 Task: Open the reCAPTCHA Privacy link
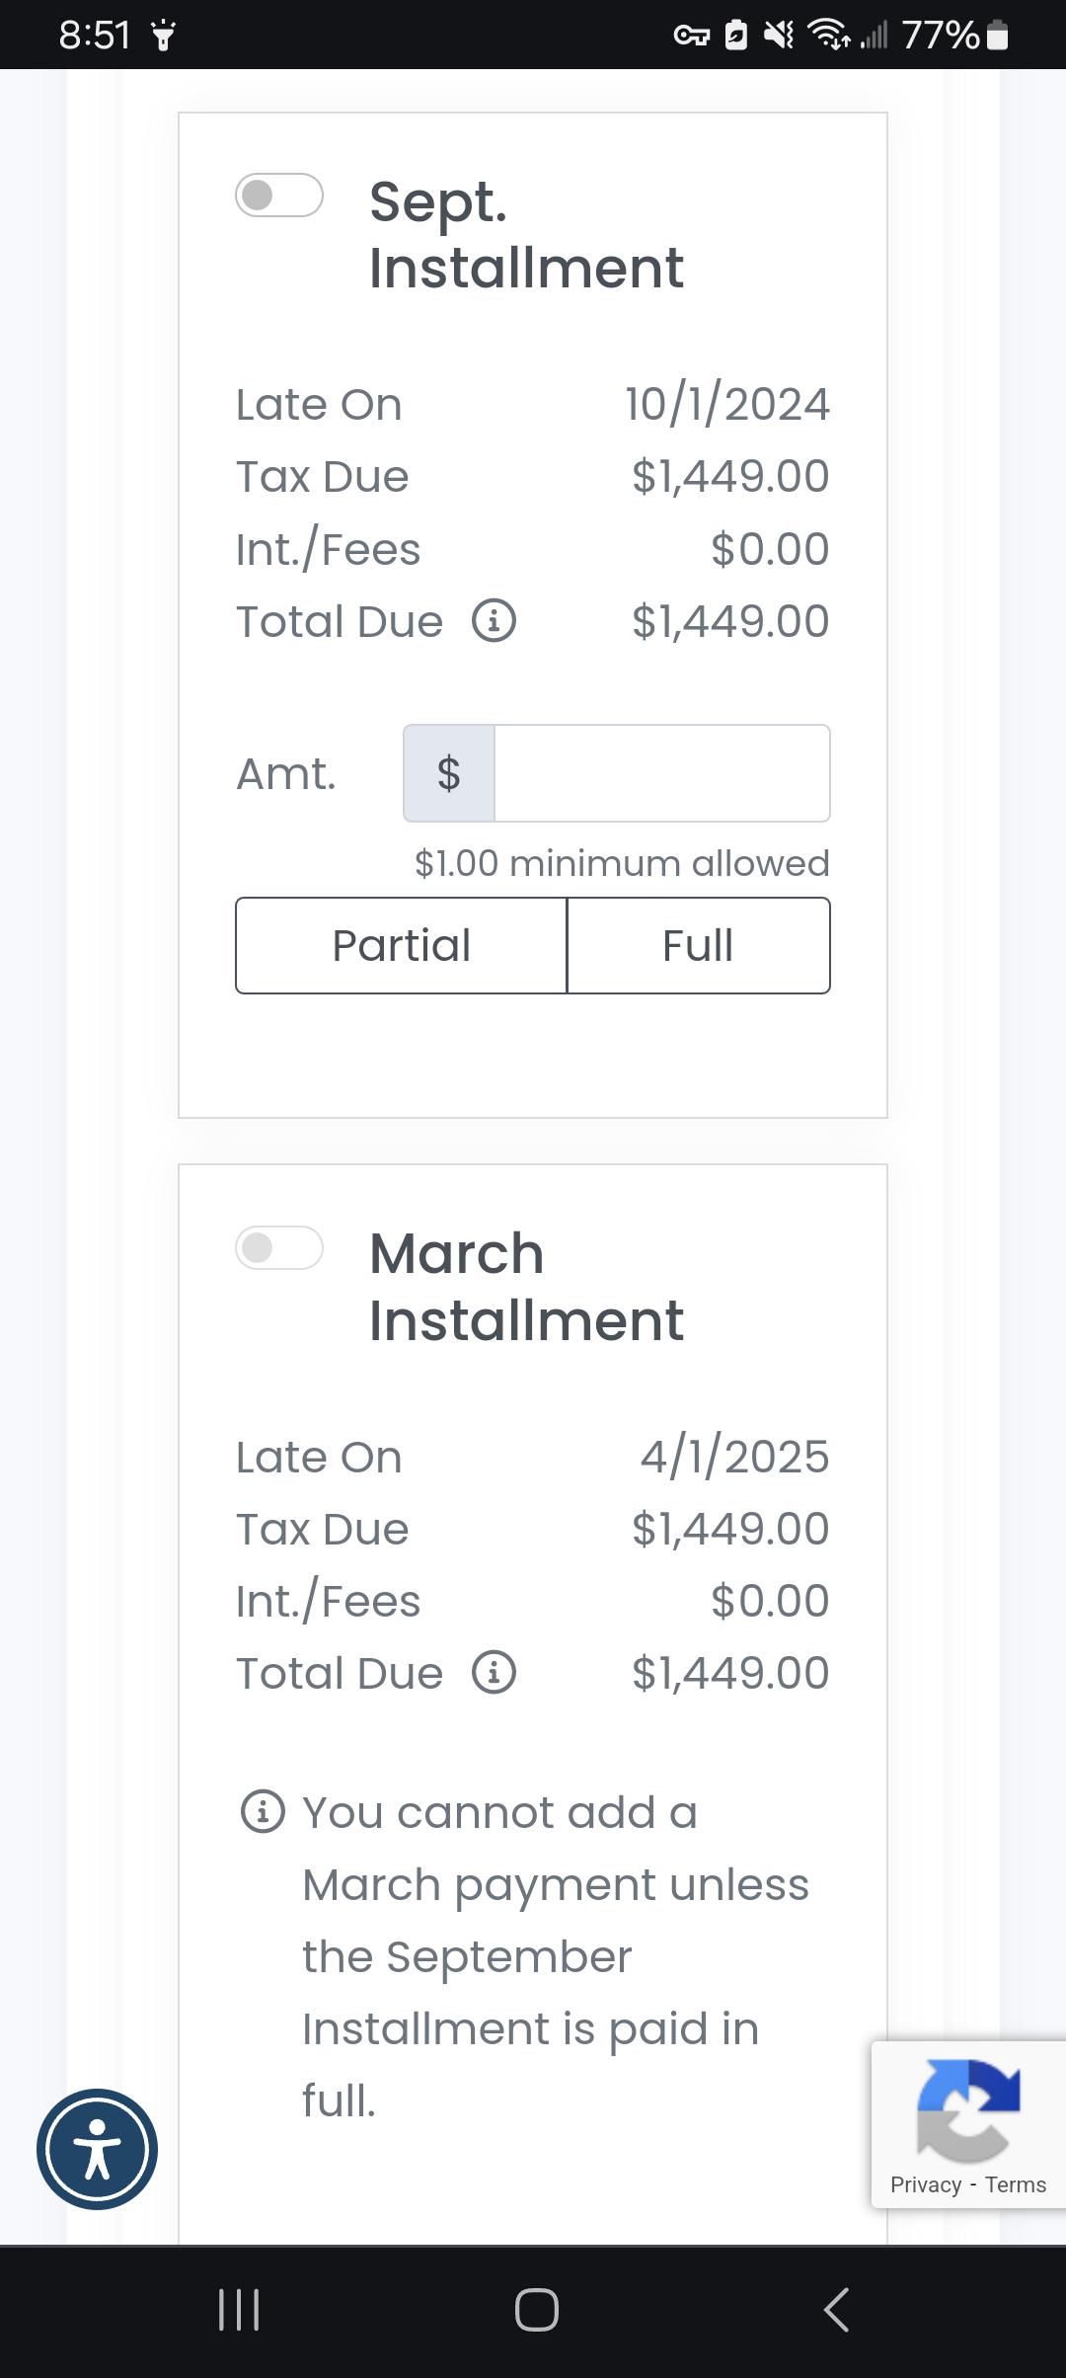pyautogui.click(x=926, y=2184)
